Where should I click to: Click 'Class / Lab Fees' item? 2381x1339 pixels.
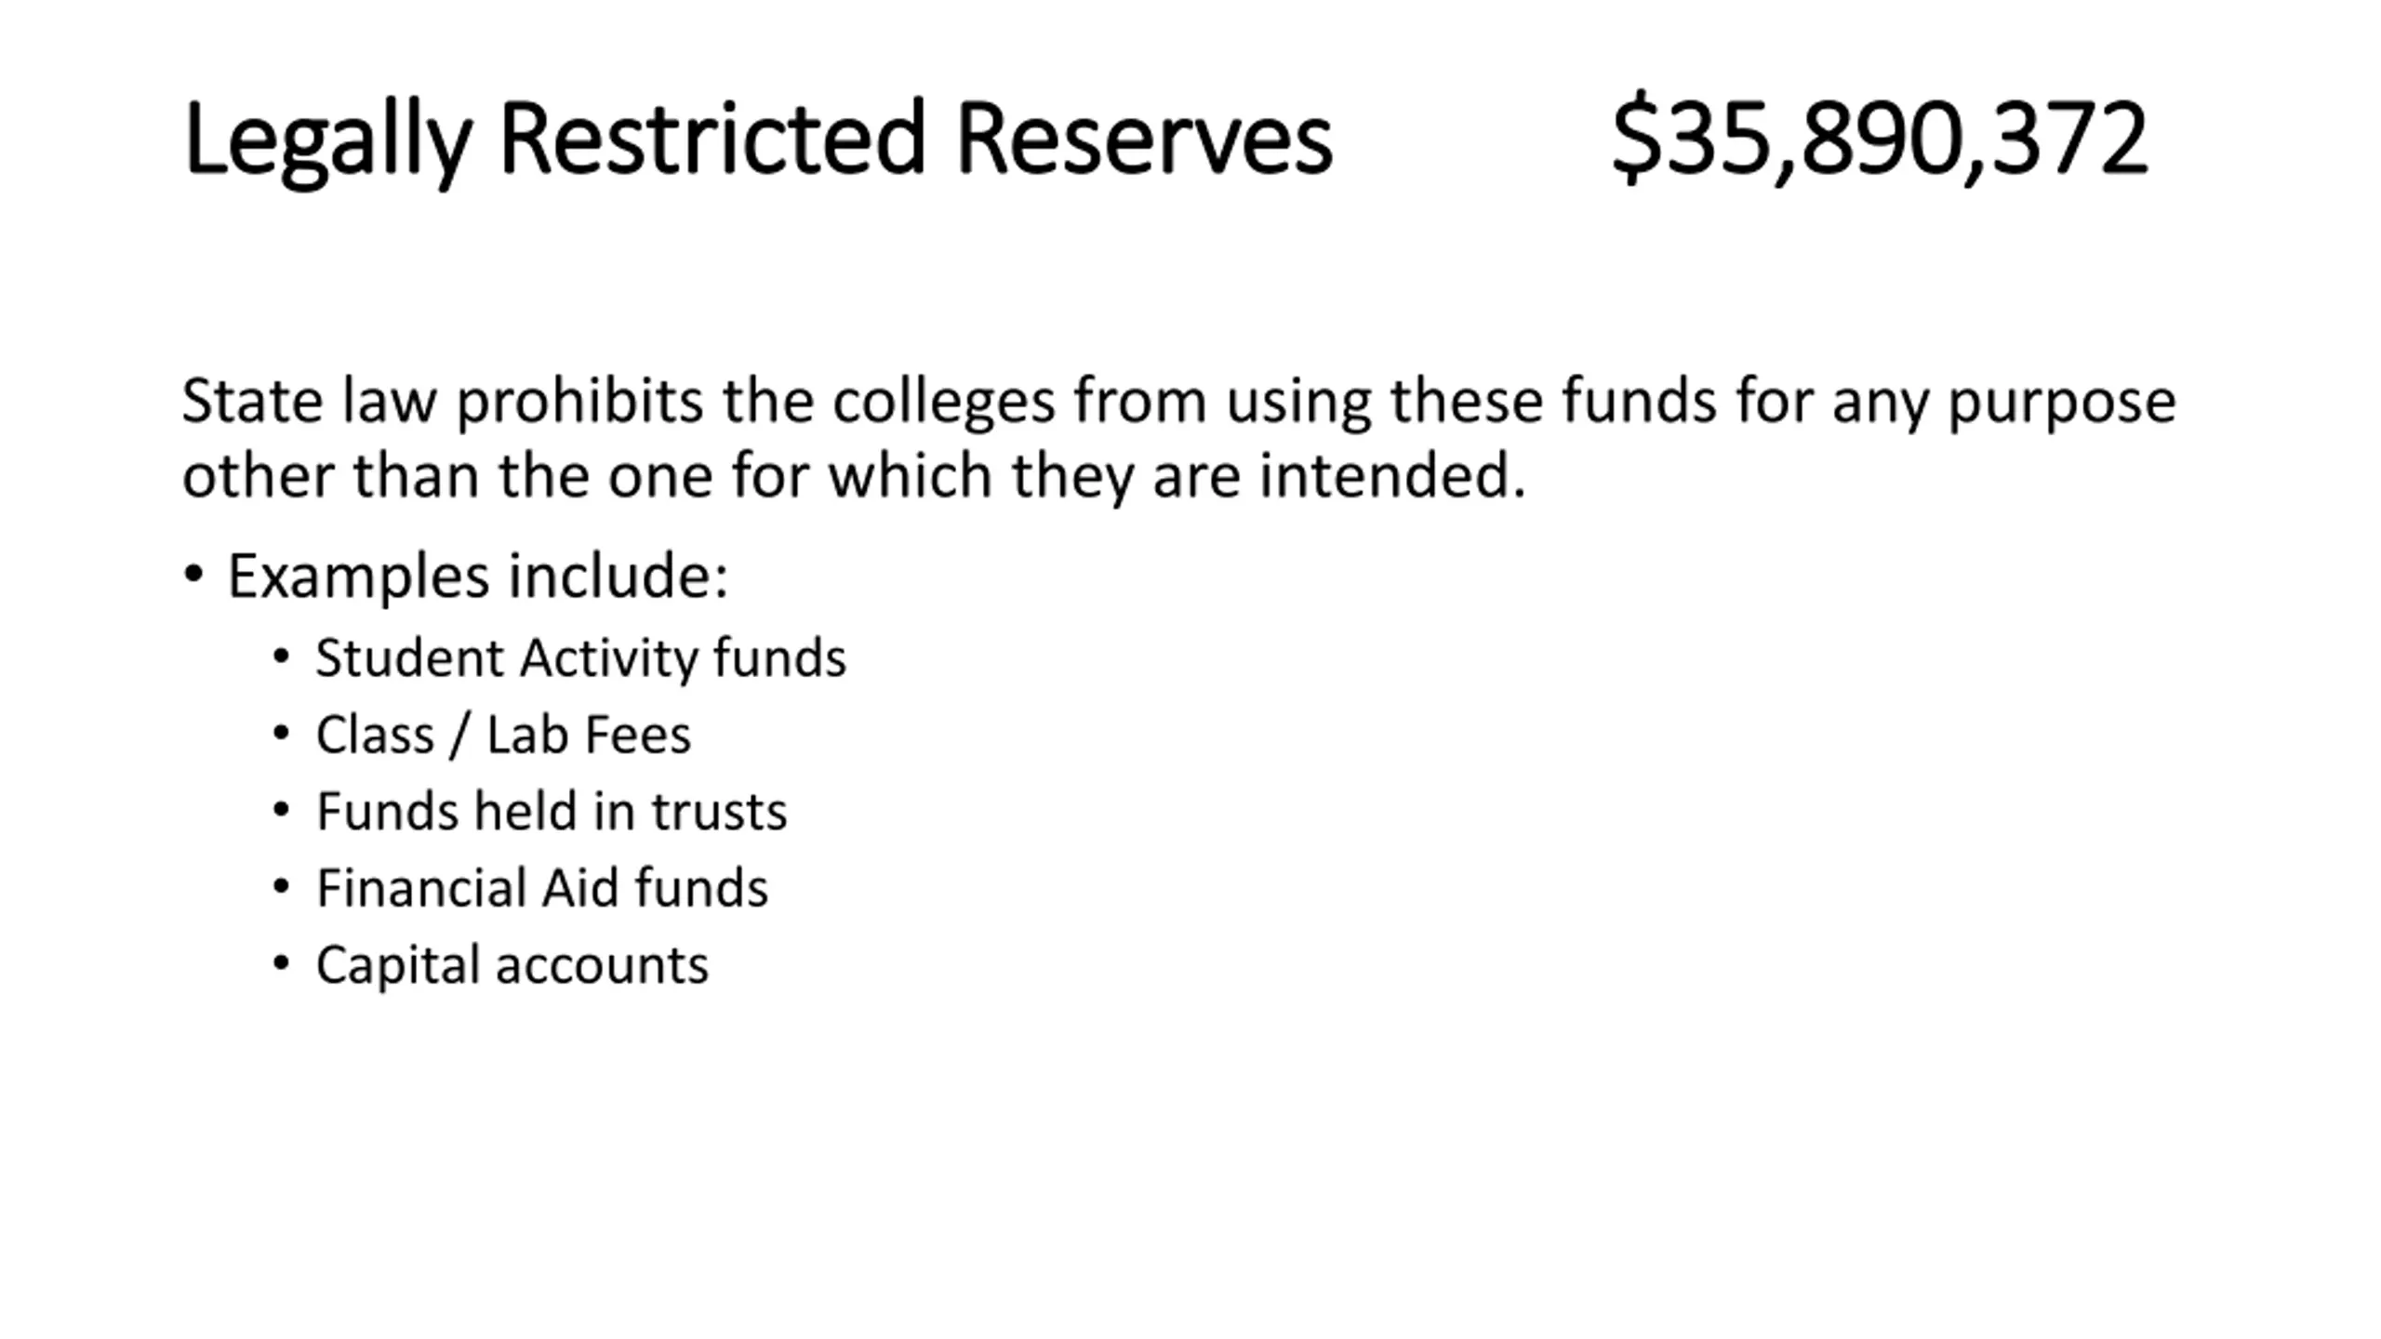click(503, 735)
